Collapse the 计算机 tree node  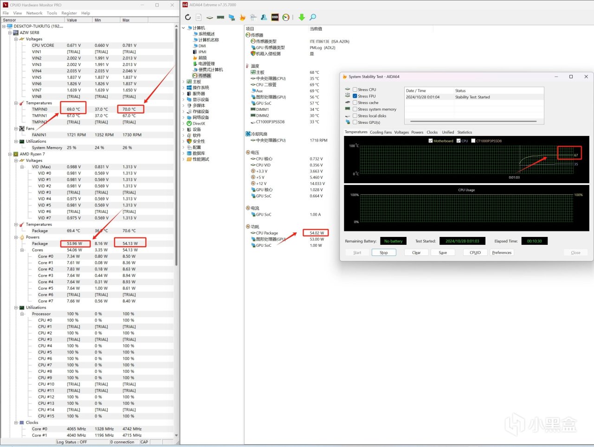(183, 28)
